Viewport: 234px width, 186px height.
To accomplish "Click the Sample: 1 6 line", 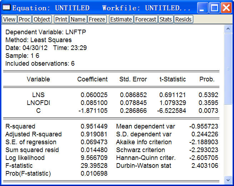I will 22,56.
